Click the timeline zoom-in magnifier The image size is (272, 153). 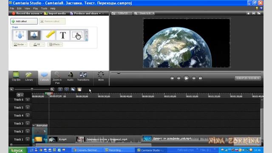(52, 89)
